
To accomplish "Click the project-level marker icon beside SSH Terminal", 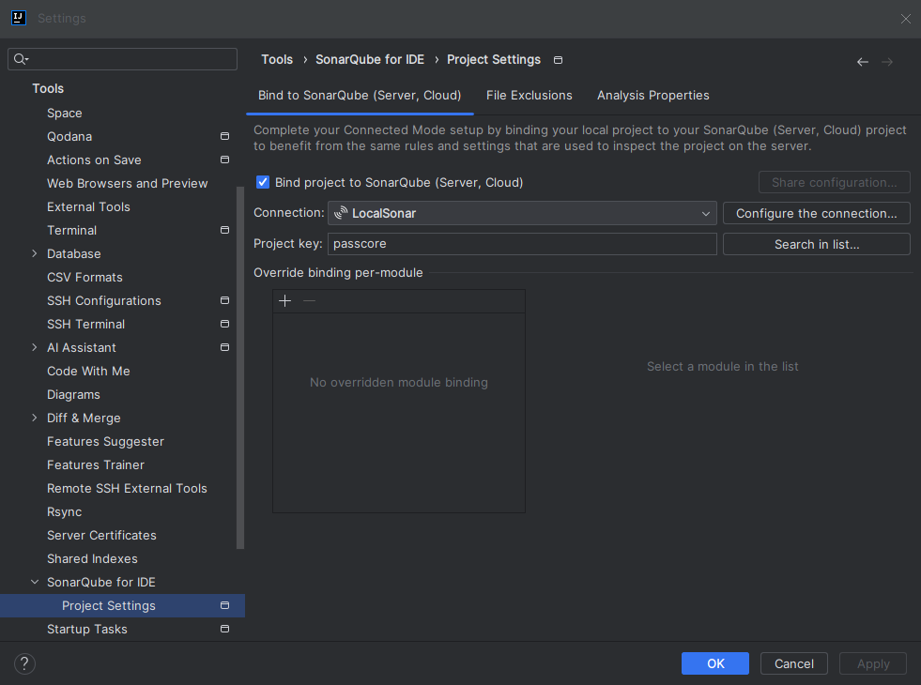I will tap(224, 324).
